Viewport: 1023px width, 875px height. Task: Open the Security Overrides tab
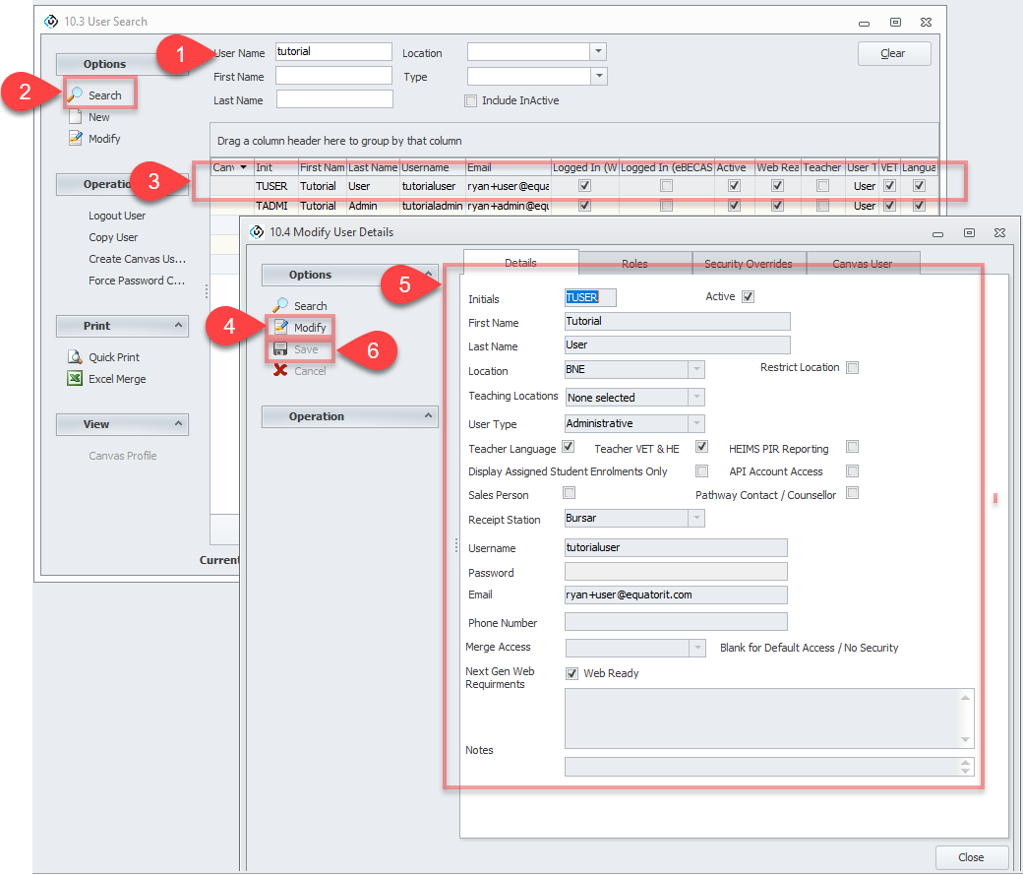(748, 264)
